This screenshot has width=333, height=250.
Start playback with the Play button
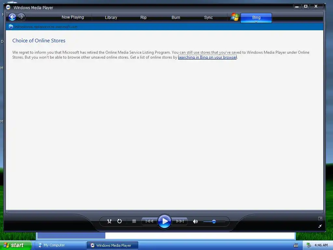(x=165, y=221)
